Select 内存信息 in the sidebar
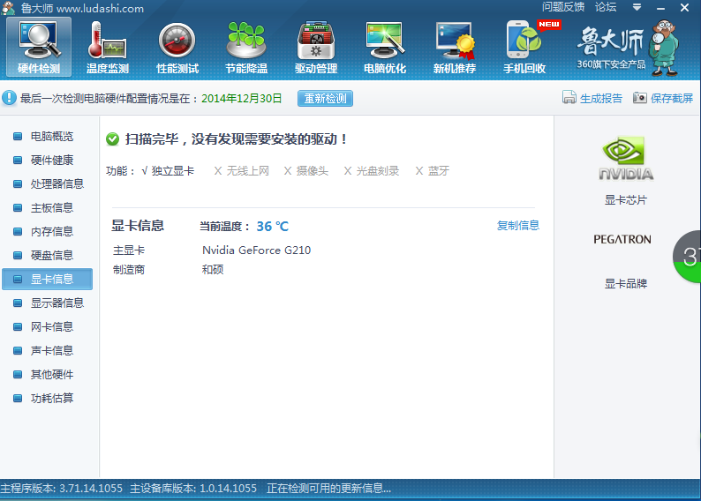 pyautogui.click(x=51, y=231)
